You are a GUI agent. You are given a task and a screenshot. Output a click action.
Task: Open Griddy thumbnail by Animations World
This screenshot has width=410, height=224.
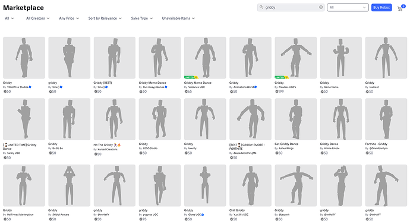coord(250,58)
